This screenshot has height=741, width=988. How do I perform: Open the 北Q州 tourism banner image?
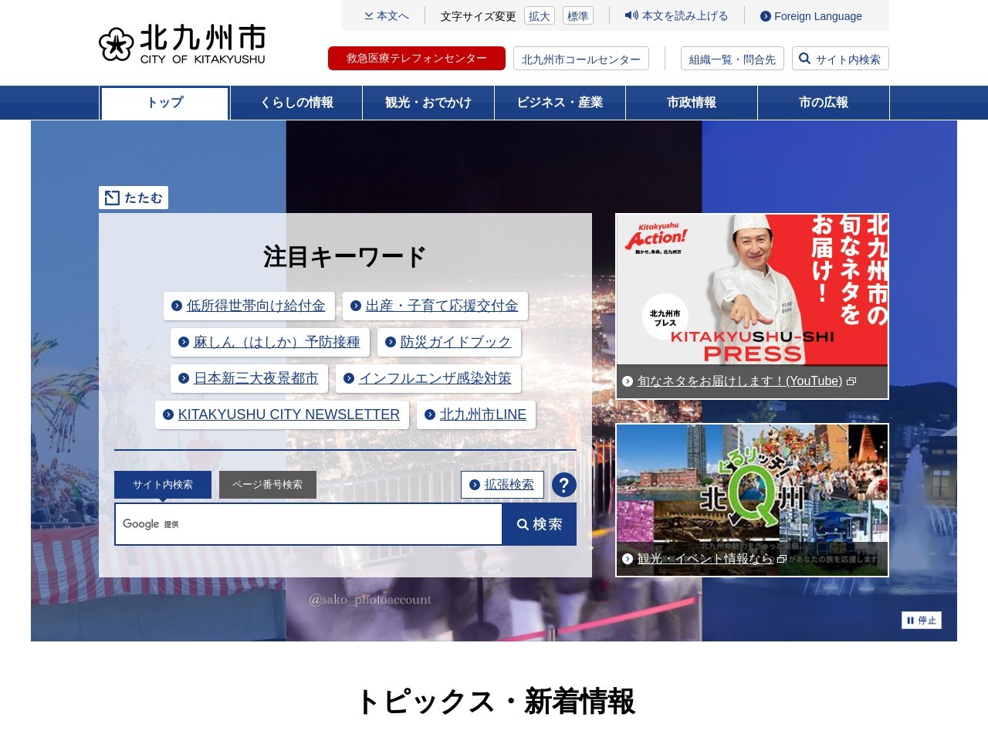[753, 482]
